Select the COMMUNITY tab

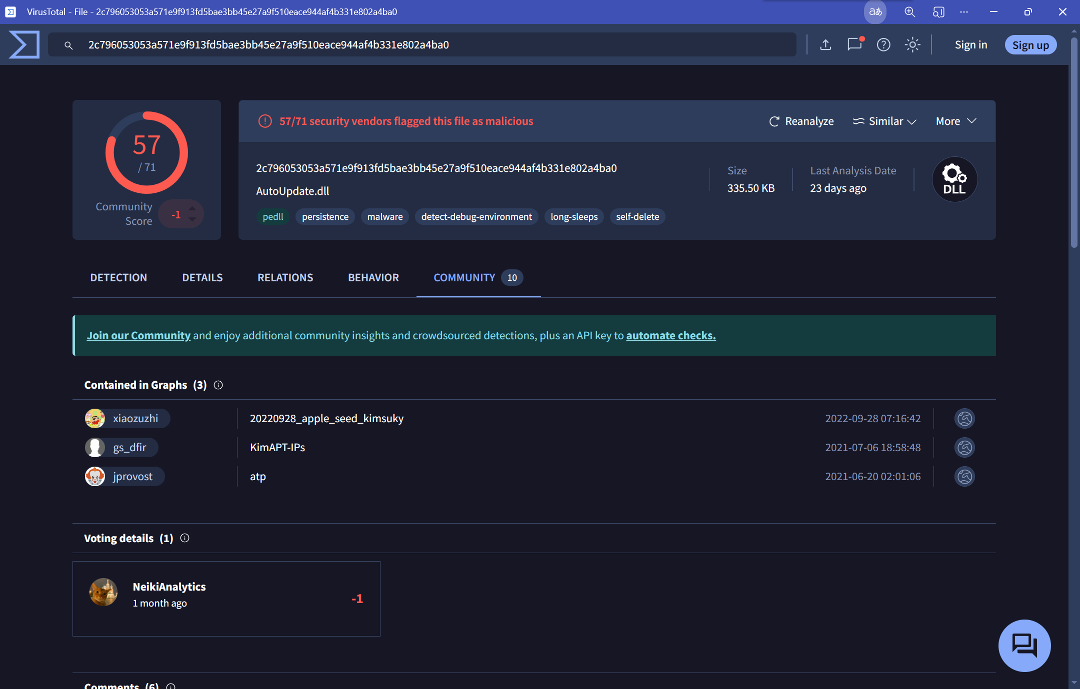(478, 278)
